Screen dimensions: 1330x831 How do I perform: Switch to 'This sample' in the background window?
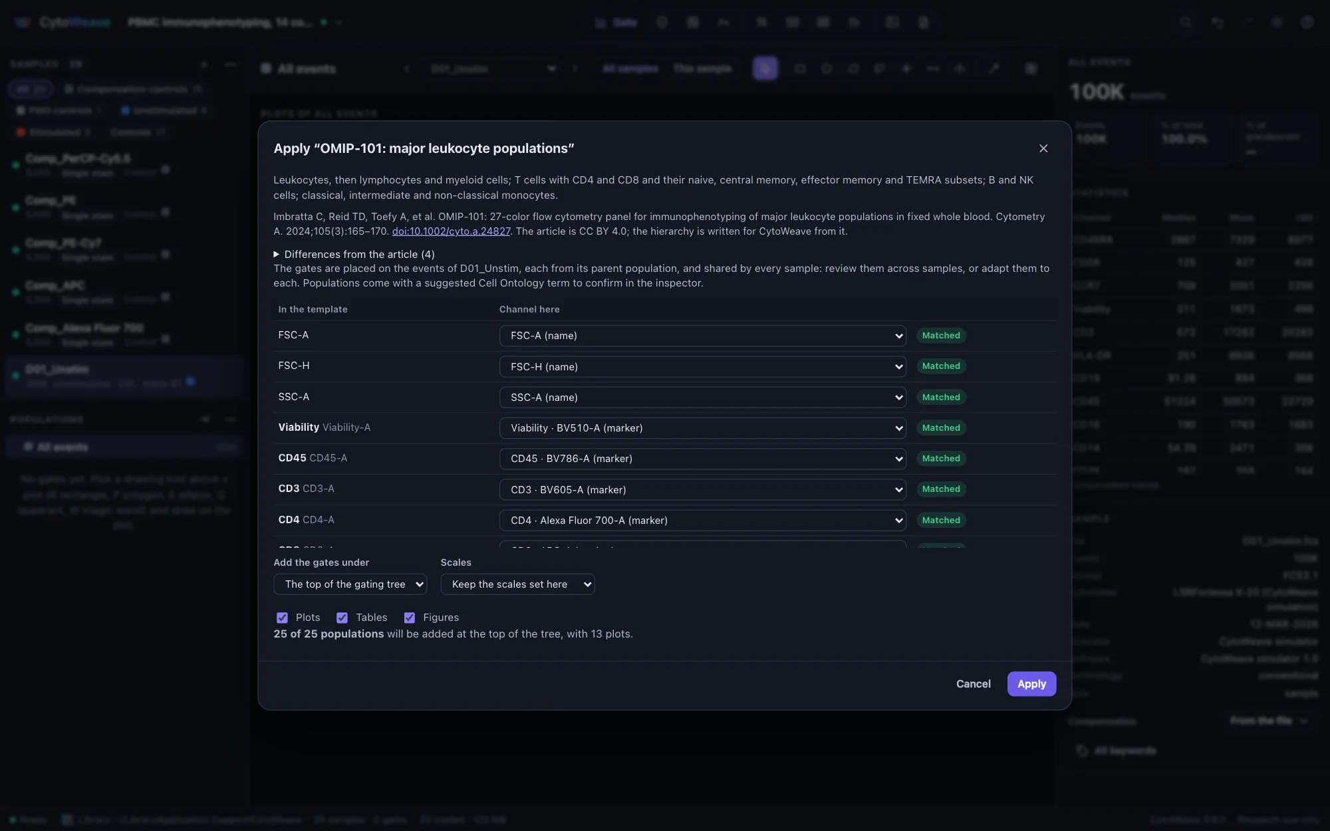(702, 68)
